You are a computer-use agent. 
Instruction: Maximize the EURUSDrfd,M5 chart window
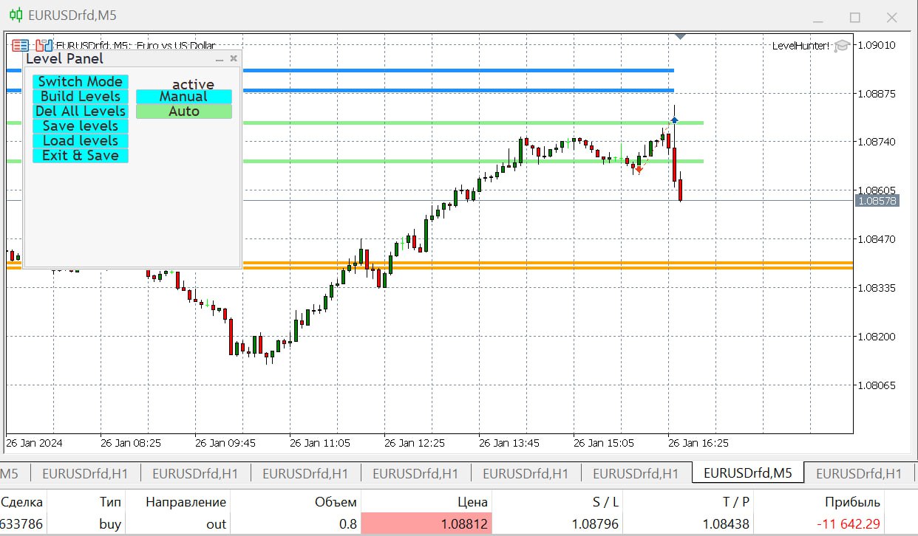click(854, 16)
